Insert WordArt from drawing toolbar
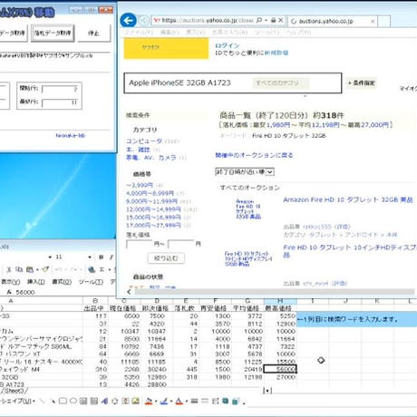The height and width of the screenshot is (417, 417). pyautogui.click(x=104, y=402)
